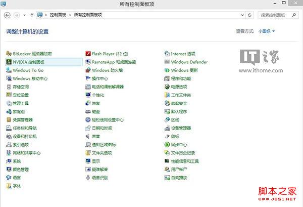Open 索引选项

[x=17, y=144]
